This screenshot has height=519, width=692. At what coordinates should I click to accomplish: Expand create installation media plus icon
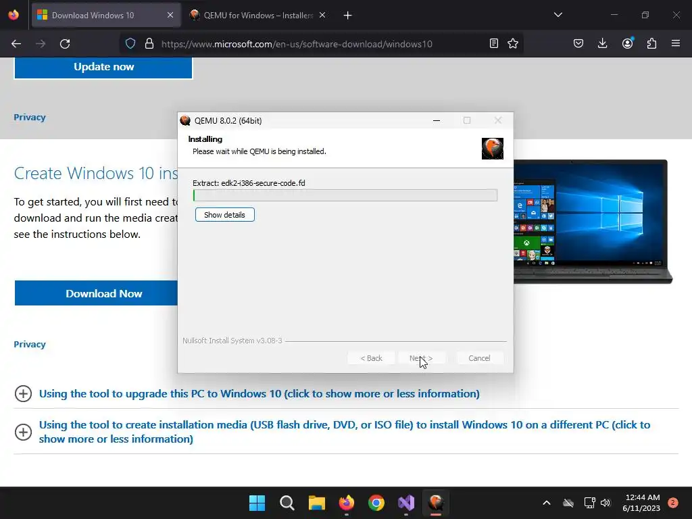click(x=24, y=432)
